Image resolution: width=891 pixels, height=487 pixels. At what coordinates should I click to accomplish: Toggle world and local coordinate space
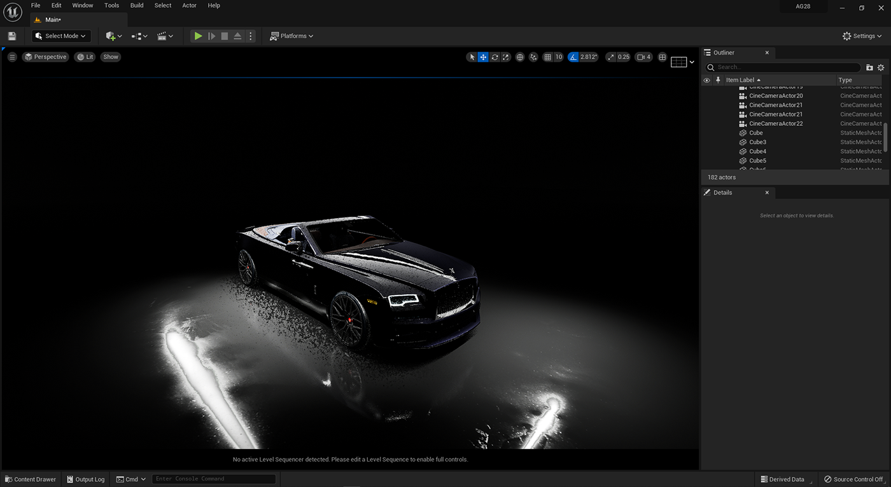(520, 57)
